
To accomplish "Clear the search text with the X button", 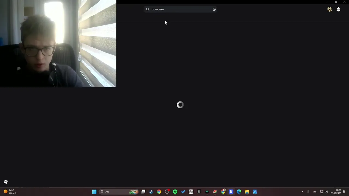I will pyautogui.click(x=214, y=9).
